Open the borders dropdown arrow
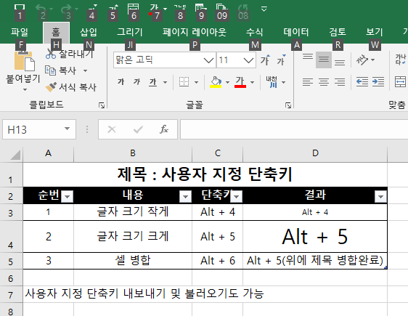Image resolution: width=408 pixels, height=316 pixels. click(x=197, y=82)
